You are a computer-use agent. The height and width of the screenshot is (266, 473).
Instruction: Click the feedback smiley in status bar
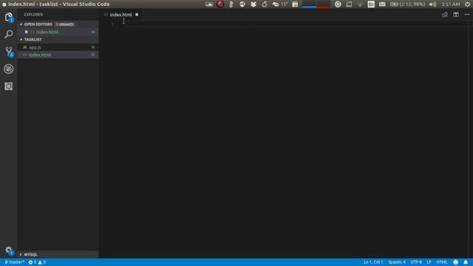tap(455, 262)
